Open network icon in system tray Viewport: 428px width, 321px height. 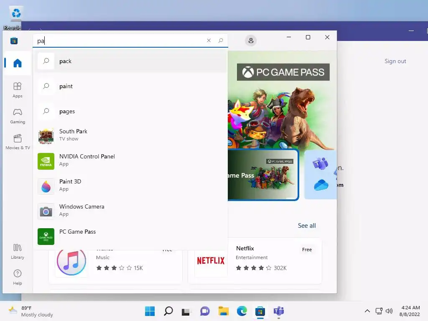click(379, 311)
